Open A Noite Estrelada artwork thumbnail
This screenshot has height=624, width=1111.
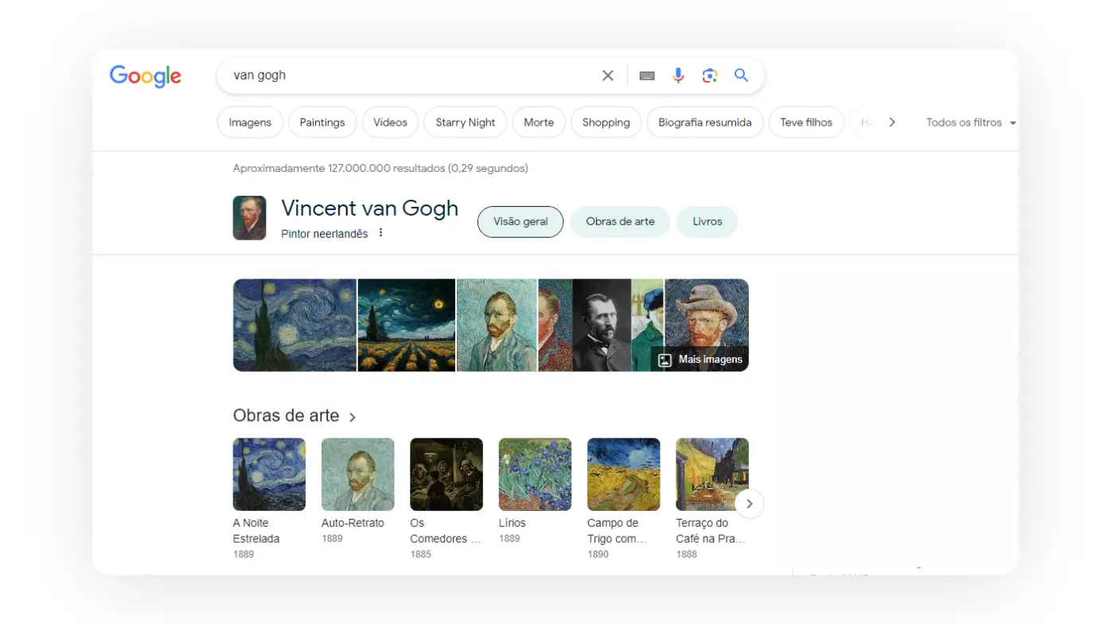tap(269, 474)
